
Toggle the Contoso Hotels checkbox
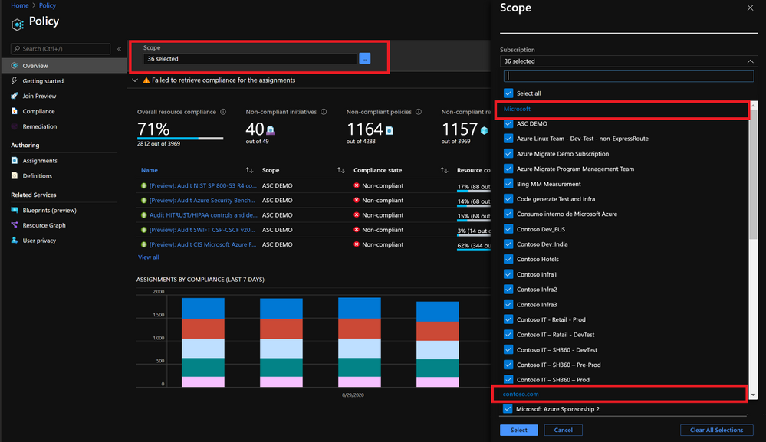pos(507,259)
